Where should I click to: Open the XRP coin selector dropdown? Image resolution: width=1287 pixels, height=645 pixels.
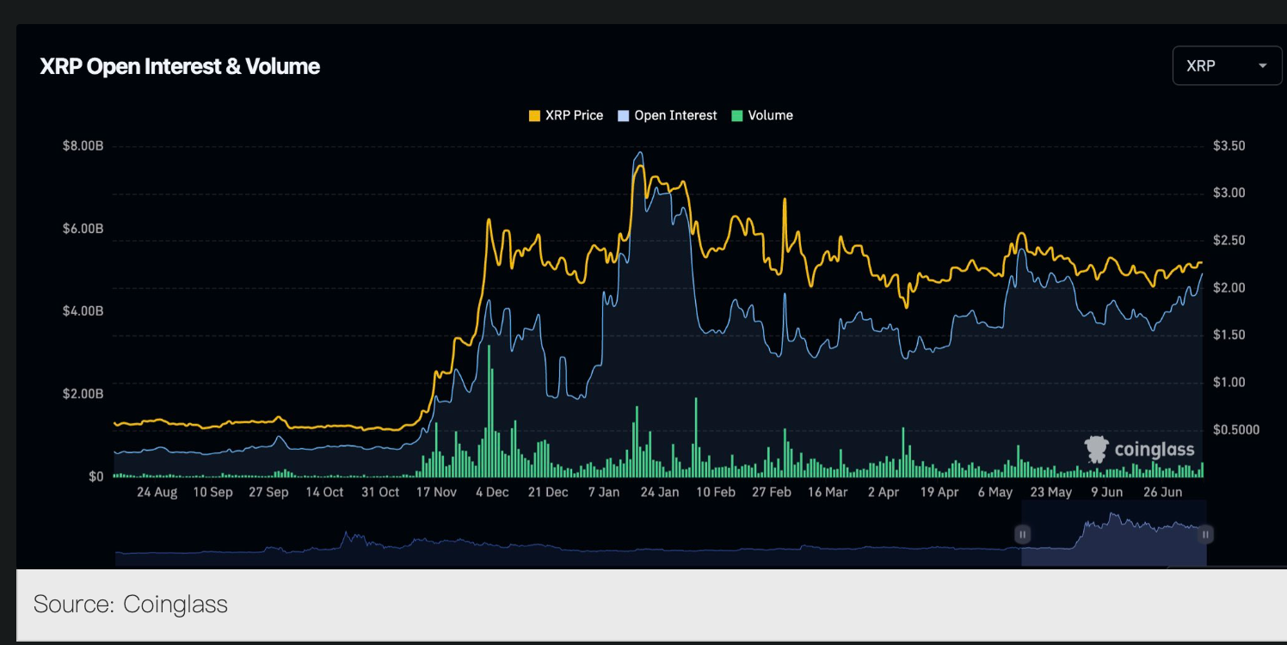[x=1226, y=66]
